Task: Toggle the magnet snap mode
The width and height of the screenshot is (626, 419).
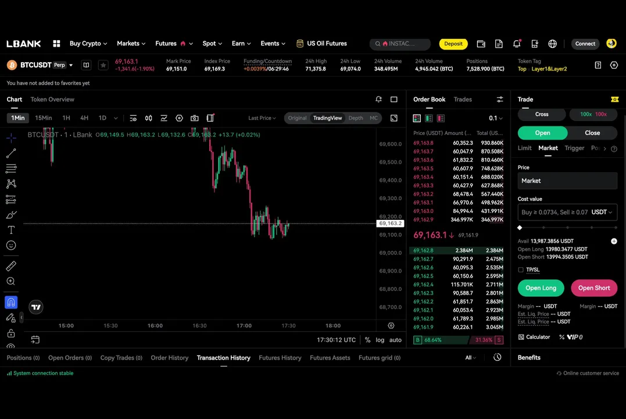Action: [11, 302]
